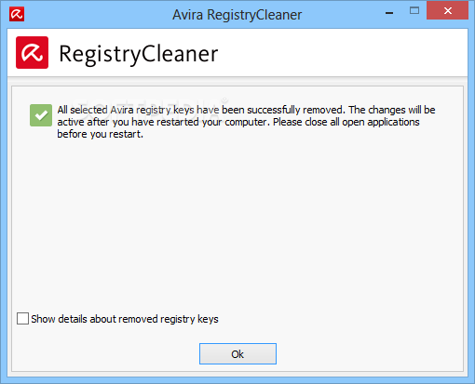Close the Avira RegistryCleaner window
475x384 pixels.
(447, 10)
